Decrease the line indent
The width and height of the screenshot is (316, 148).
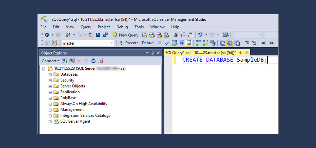tap(264, 43)
